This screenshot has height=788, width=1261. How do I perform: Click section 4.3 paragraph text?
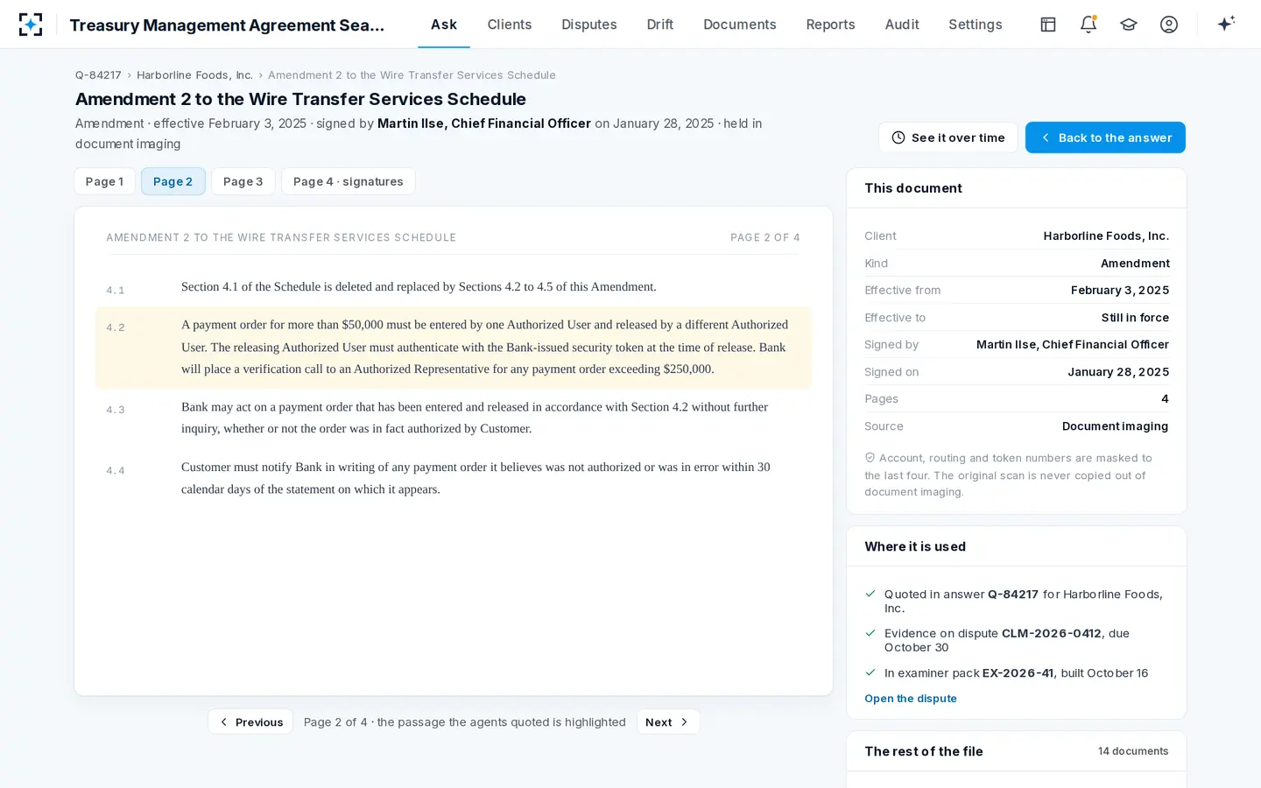[x=475, y=418]
